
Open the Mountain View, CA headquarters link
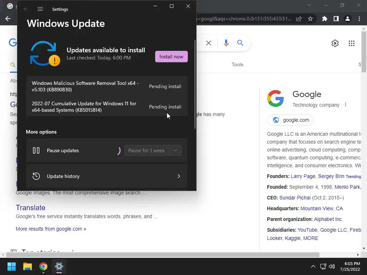click(321, 209)
